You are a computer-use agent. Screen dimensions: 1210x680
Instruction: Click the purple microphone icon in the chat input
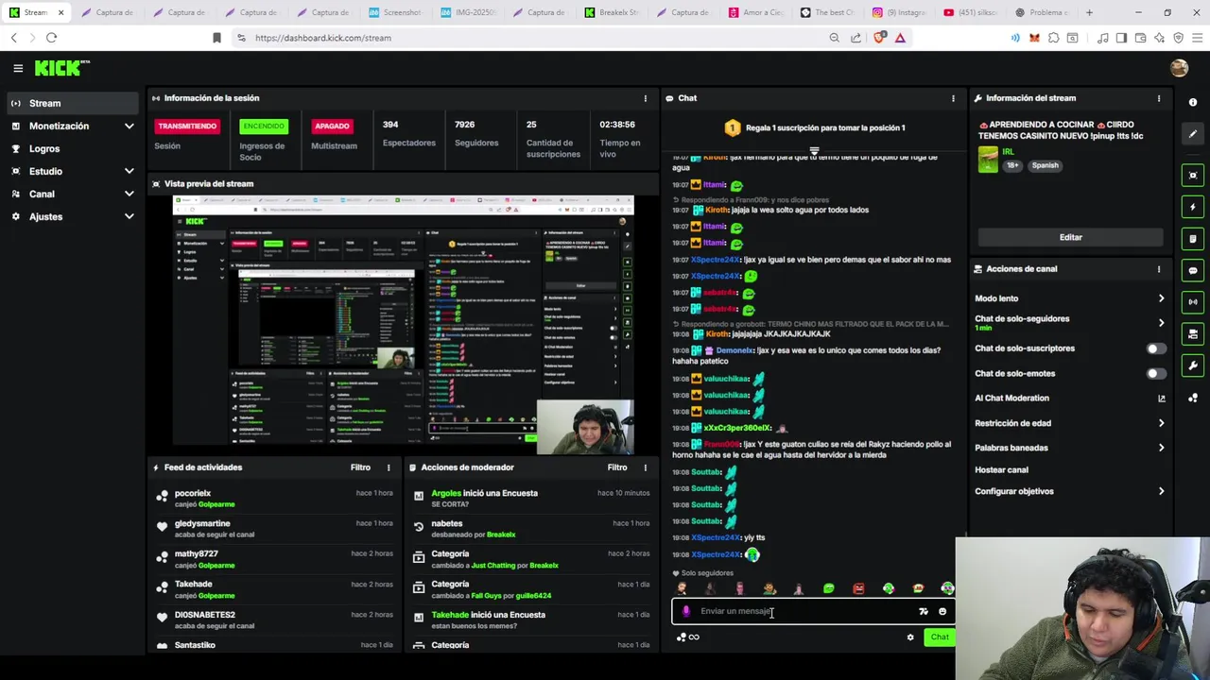pyautogui.click(x=686, y=611)
